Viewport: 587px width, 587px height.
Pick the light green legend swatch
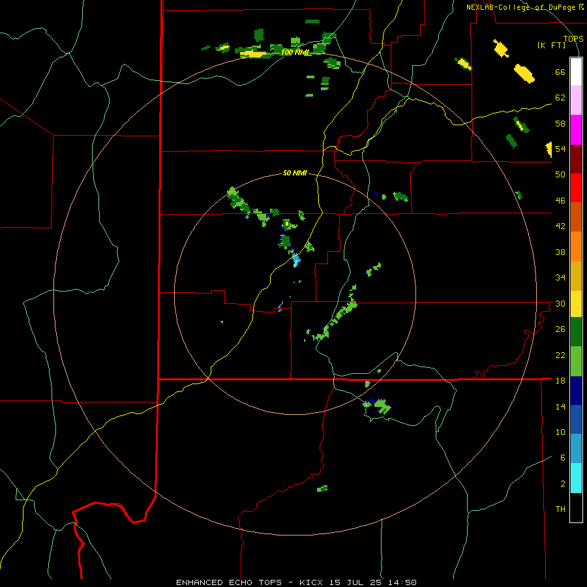[576, 361]
